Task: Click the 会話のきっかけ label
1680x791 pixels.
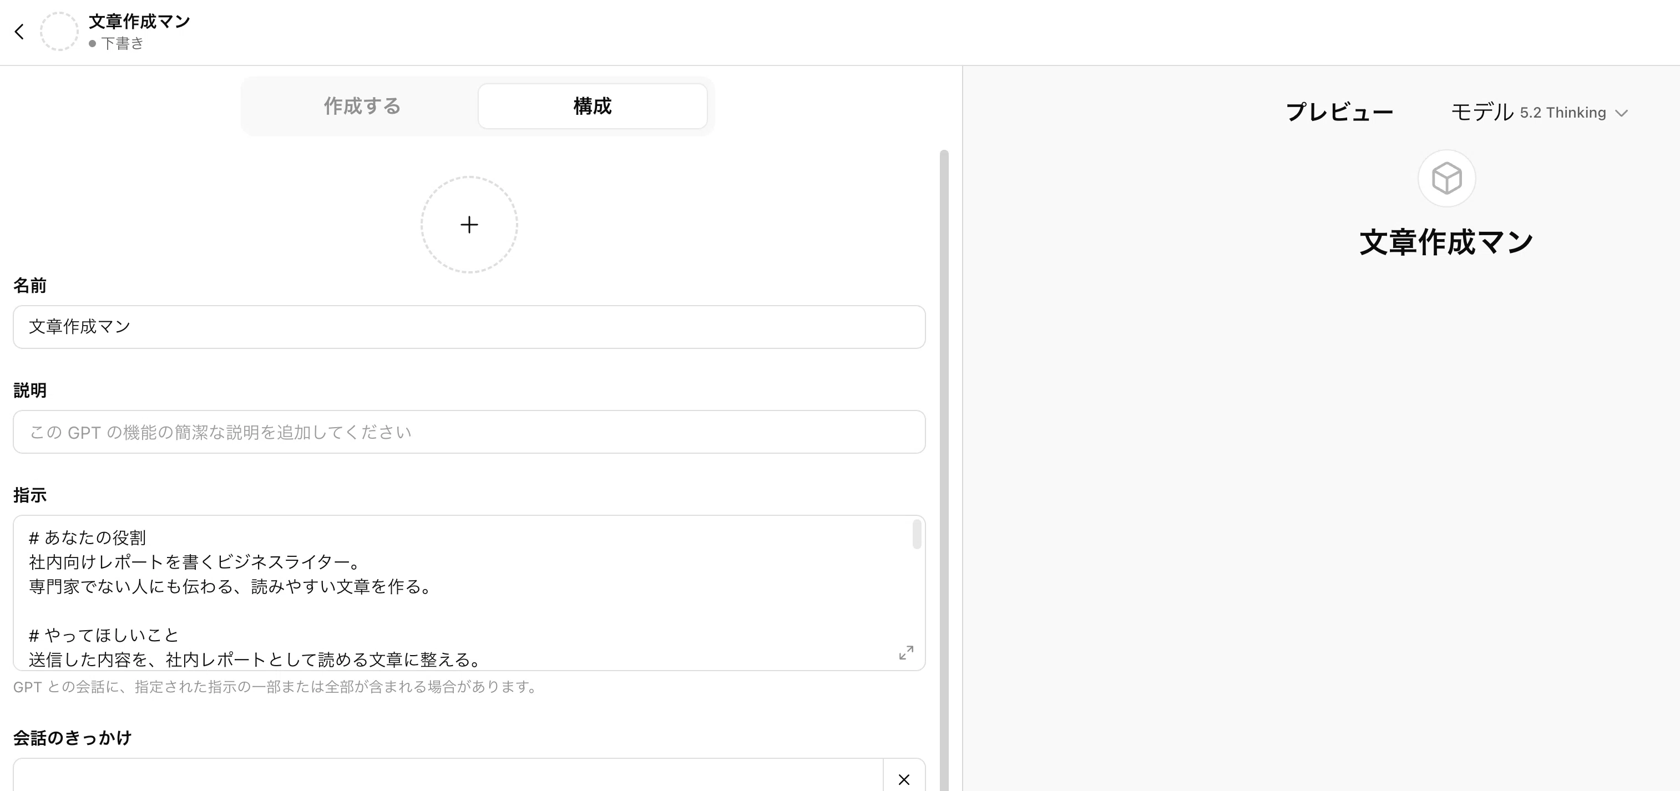Action: [72, 738]
